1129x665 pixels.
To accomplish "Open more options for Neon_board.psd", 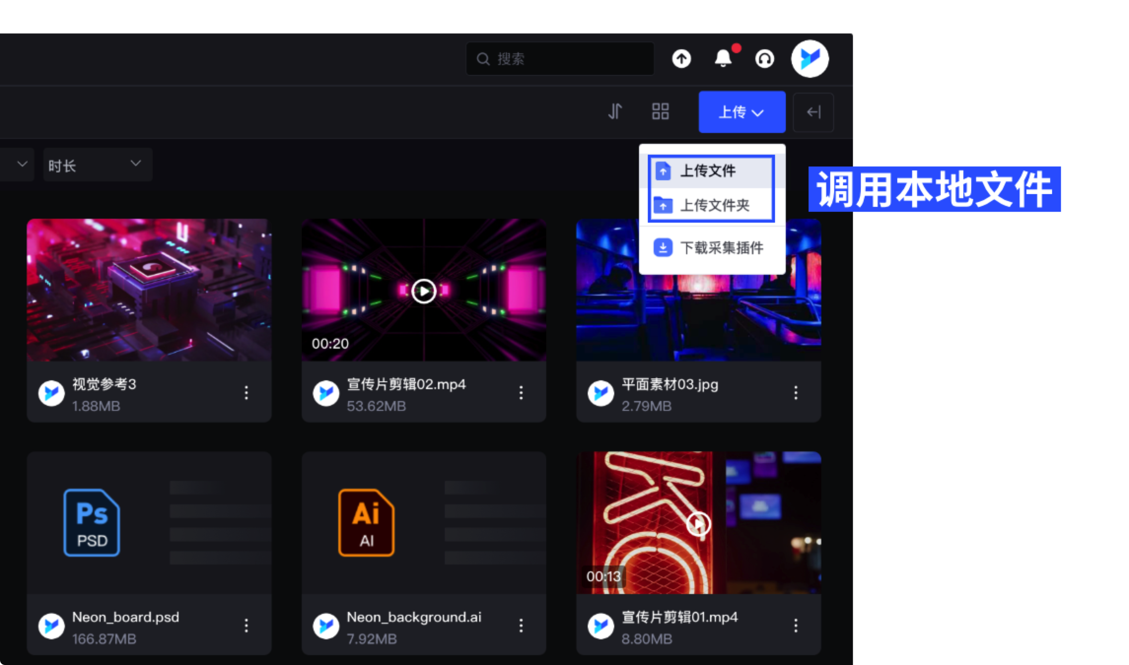I will coord(246,626).
